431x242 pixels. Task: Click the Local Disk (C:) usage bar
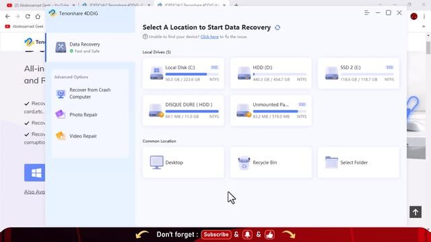192,74
